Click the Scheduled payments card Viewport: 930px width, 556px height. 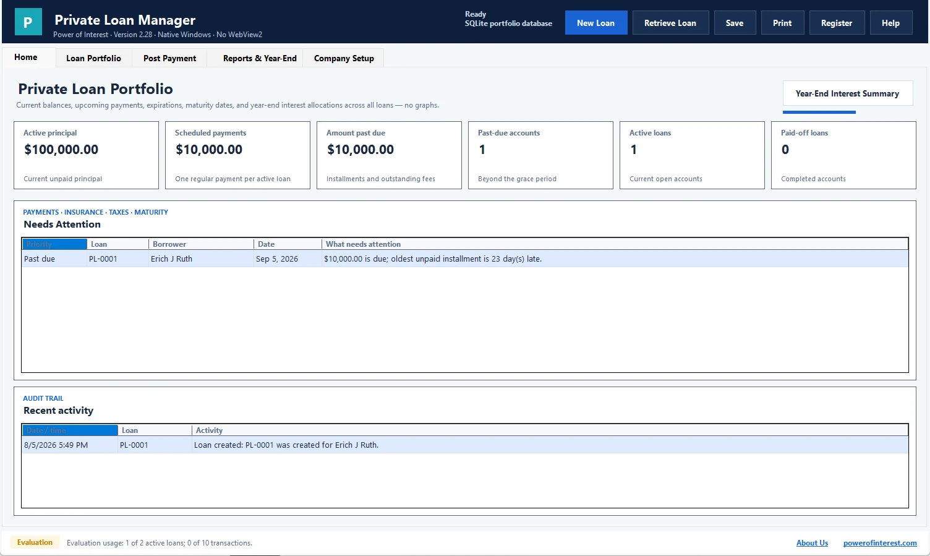point(237,155)
